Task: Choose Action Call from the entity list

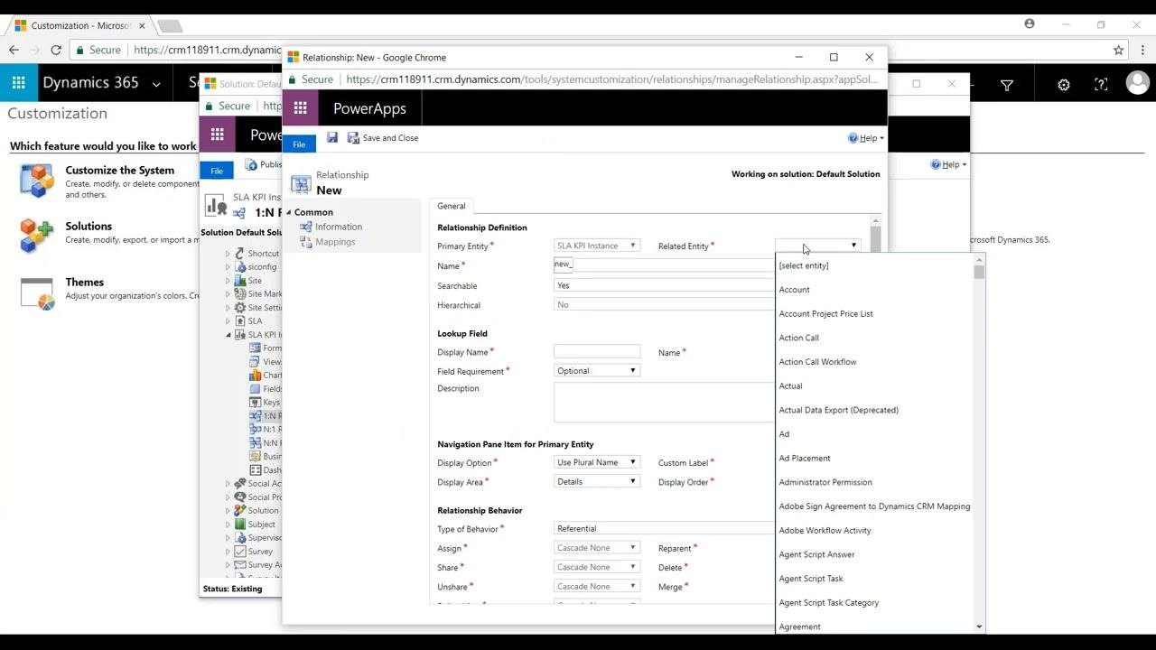Action: 798,338
